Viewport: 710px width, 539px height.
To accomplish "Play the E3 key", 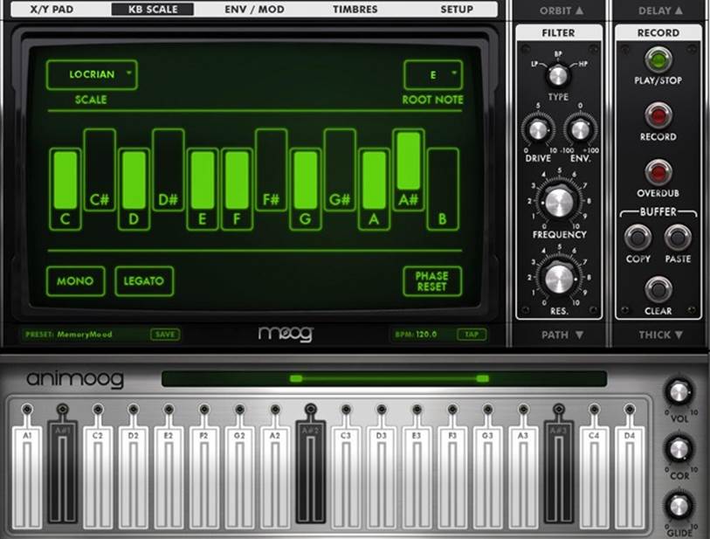I will (x=417, y=475).
